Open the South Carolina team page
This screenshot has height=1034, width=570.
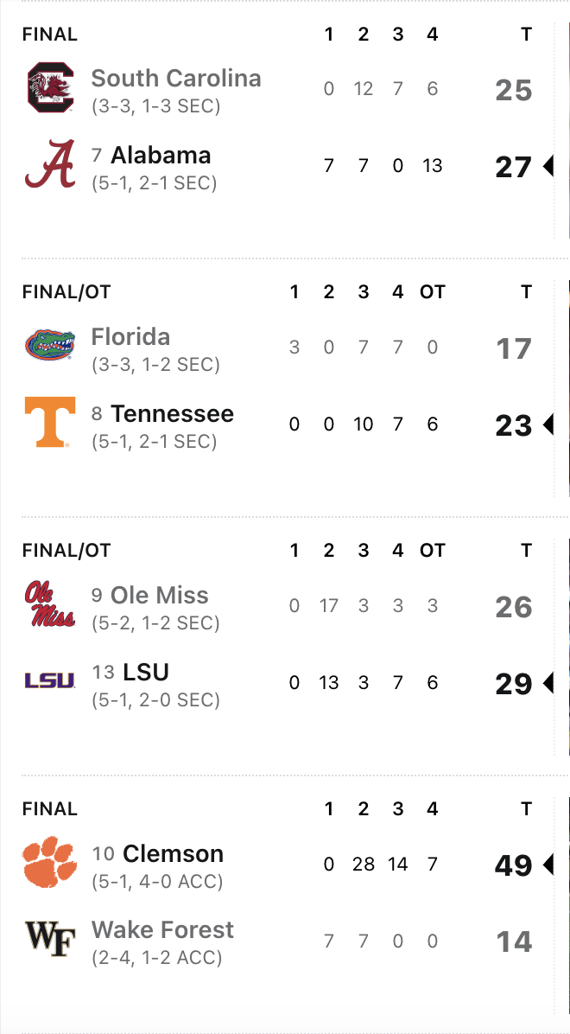coord(176,79)
